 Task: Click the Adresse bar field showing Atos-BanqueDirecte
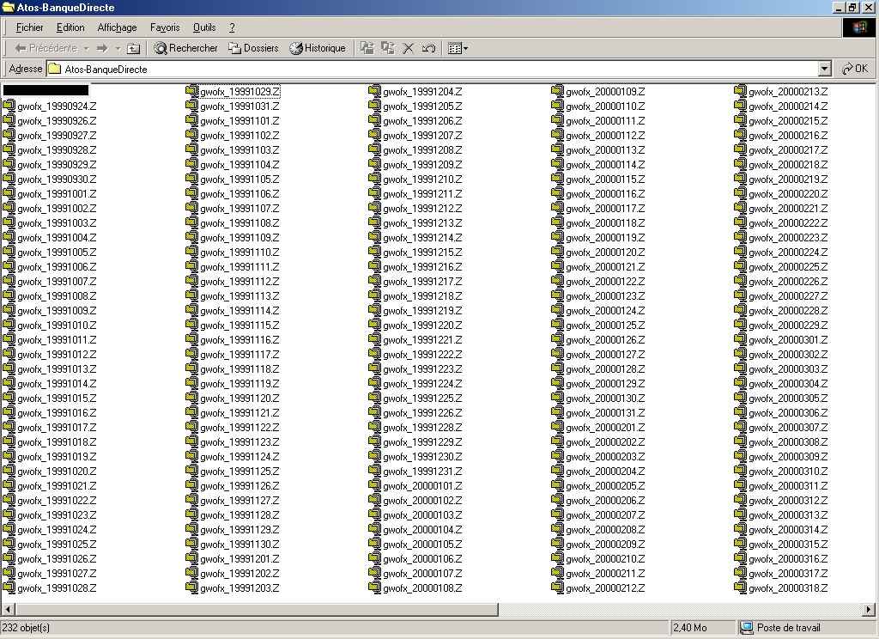(x=433, y=69)
